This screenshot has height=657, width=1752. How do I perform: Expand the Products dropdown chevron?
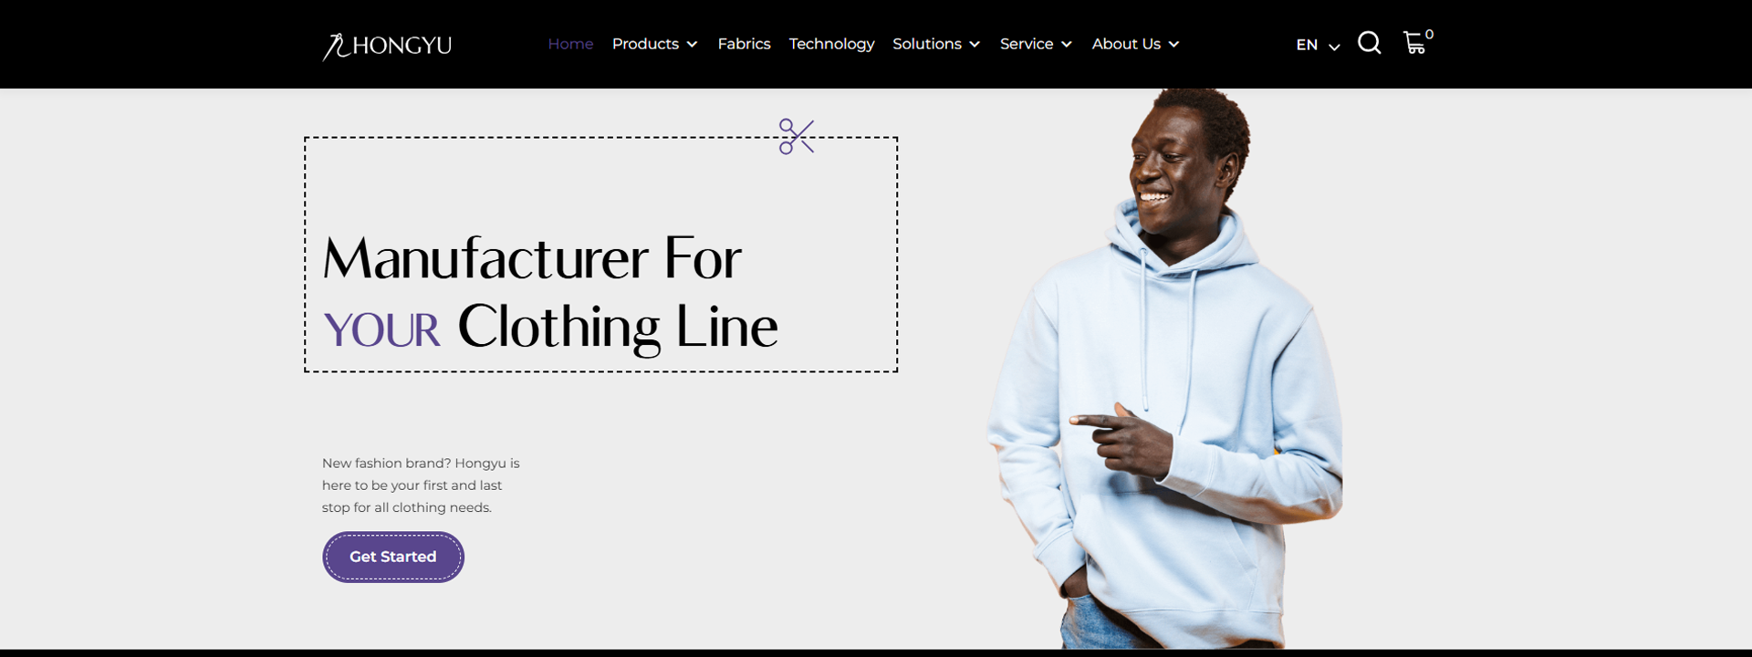tap(692, 45)
